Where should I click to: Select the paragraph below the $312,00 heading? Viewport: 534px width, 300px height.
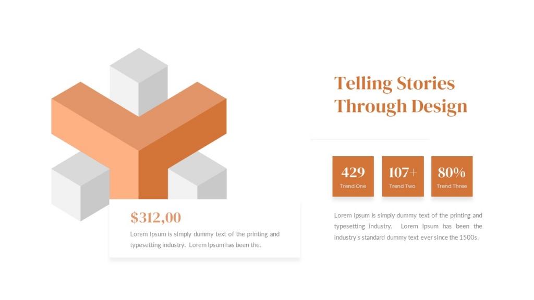coord(204,240)
